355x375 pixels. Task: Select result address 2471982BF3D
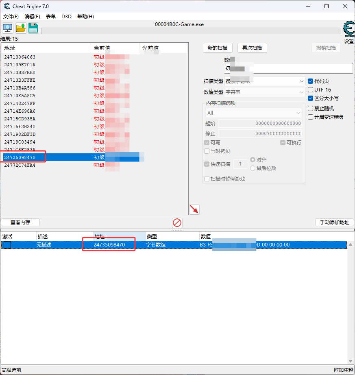(20, 134)
